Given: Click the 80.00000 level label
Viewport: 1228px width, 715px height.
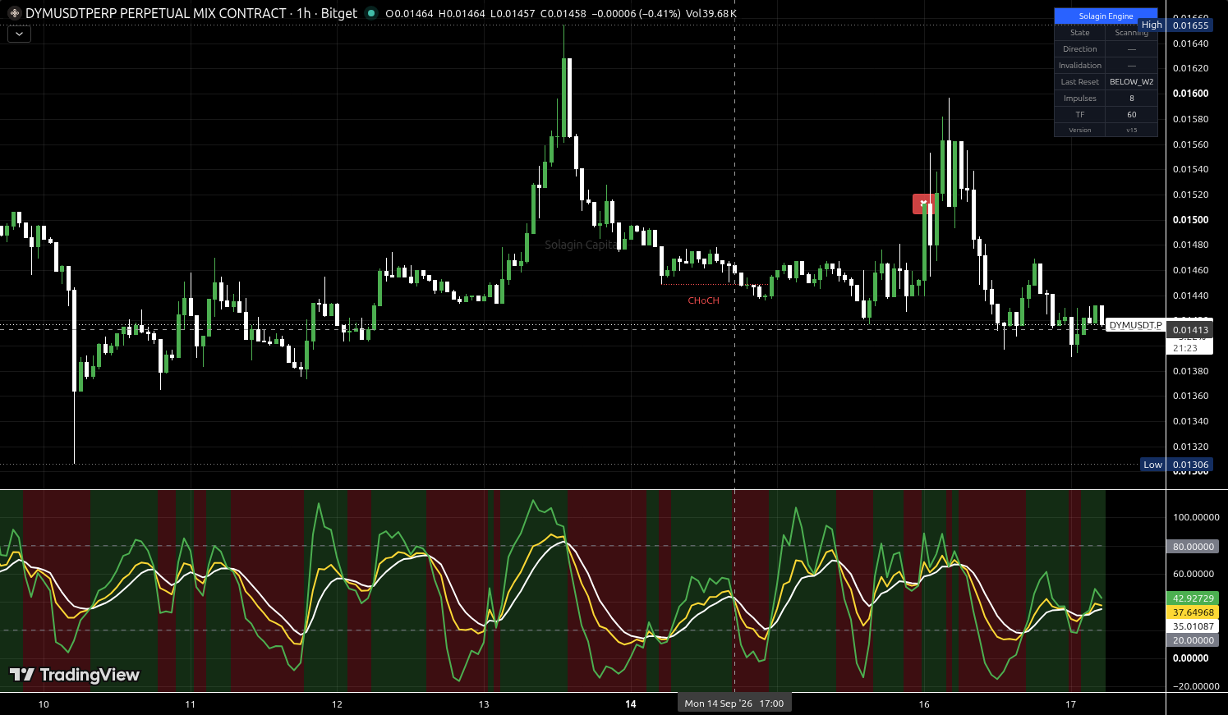Looking at the screenshot, I should point(1193,547).
